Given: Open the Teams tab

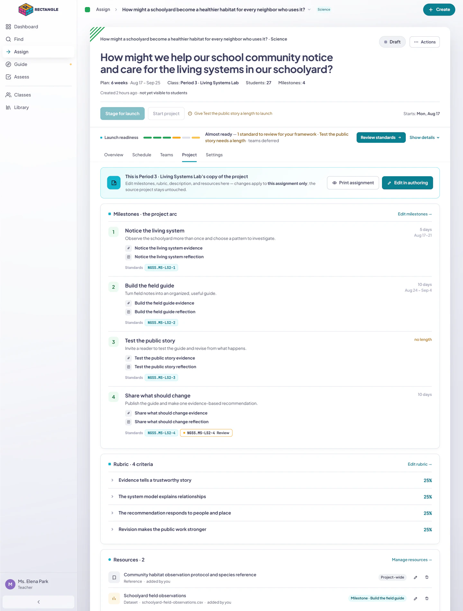Looking at the screenshot, I should [x=167, y=155].
